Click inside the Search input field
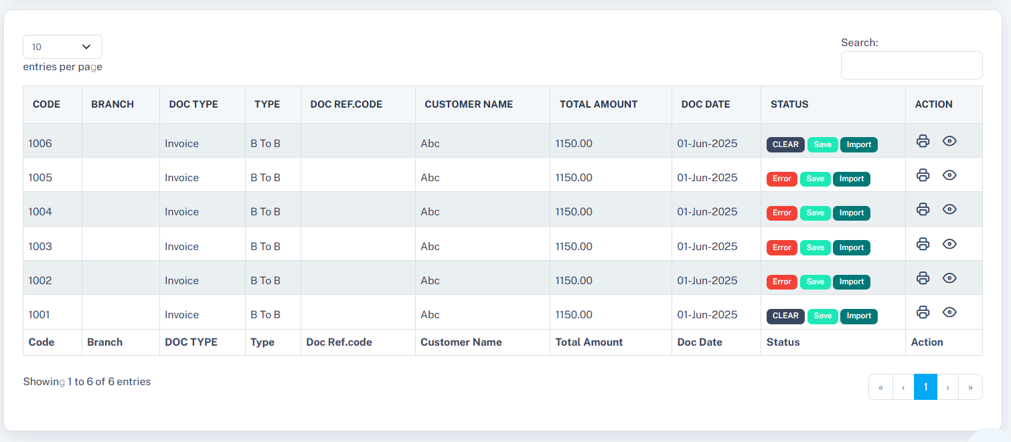 pos(911,66)
